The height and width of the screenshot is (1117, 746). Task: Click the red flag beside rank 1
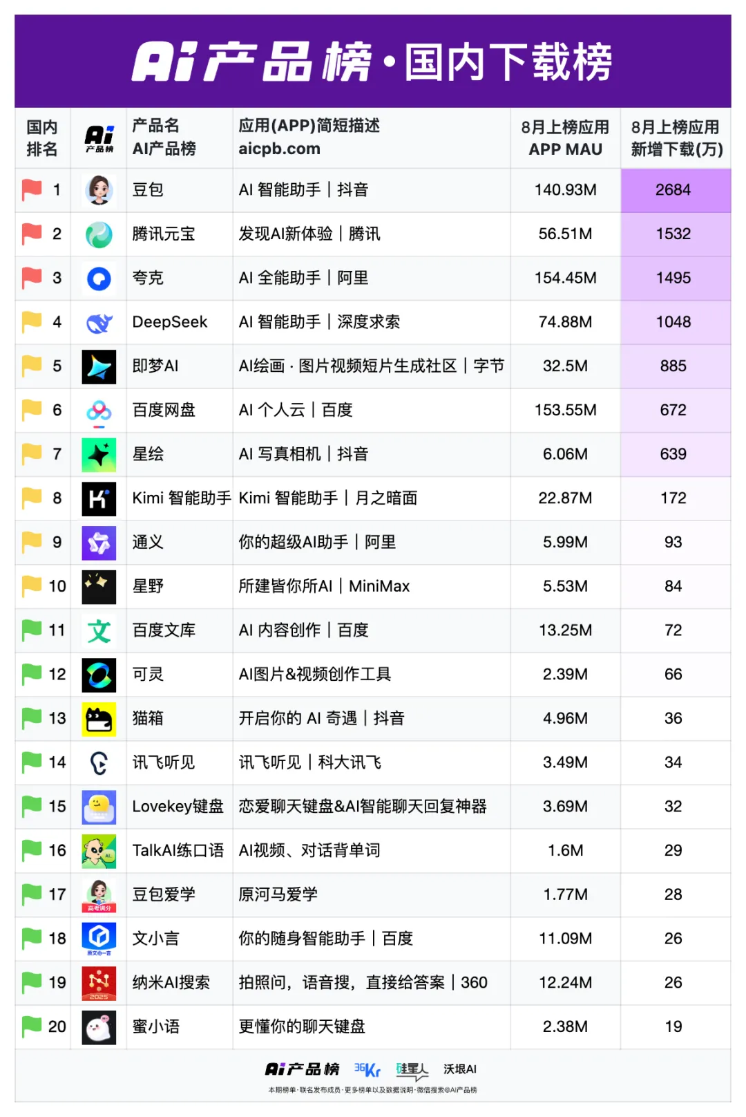32,190
